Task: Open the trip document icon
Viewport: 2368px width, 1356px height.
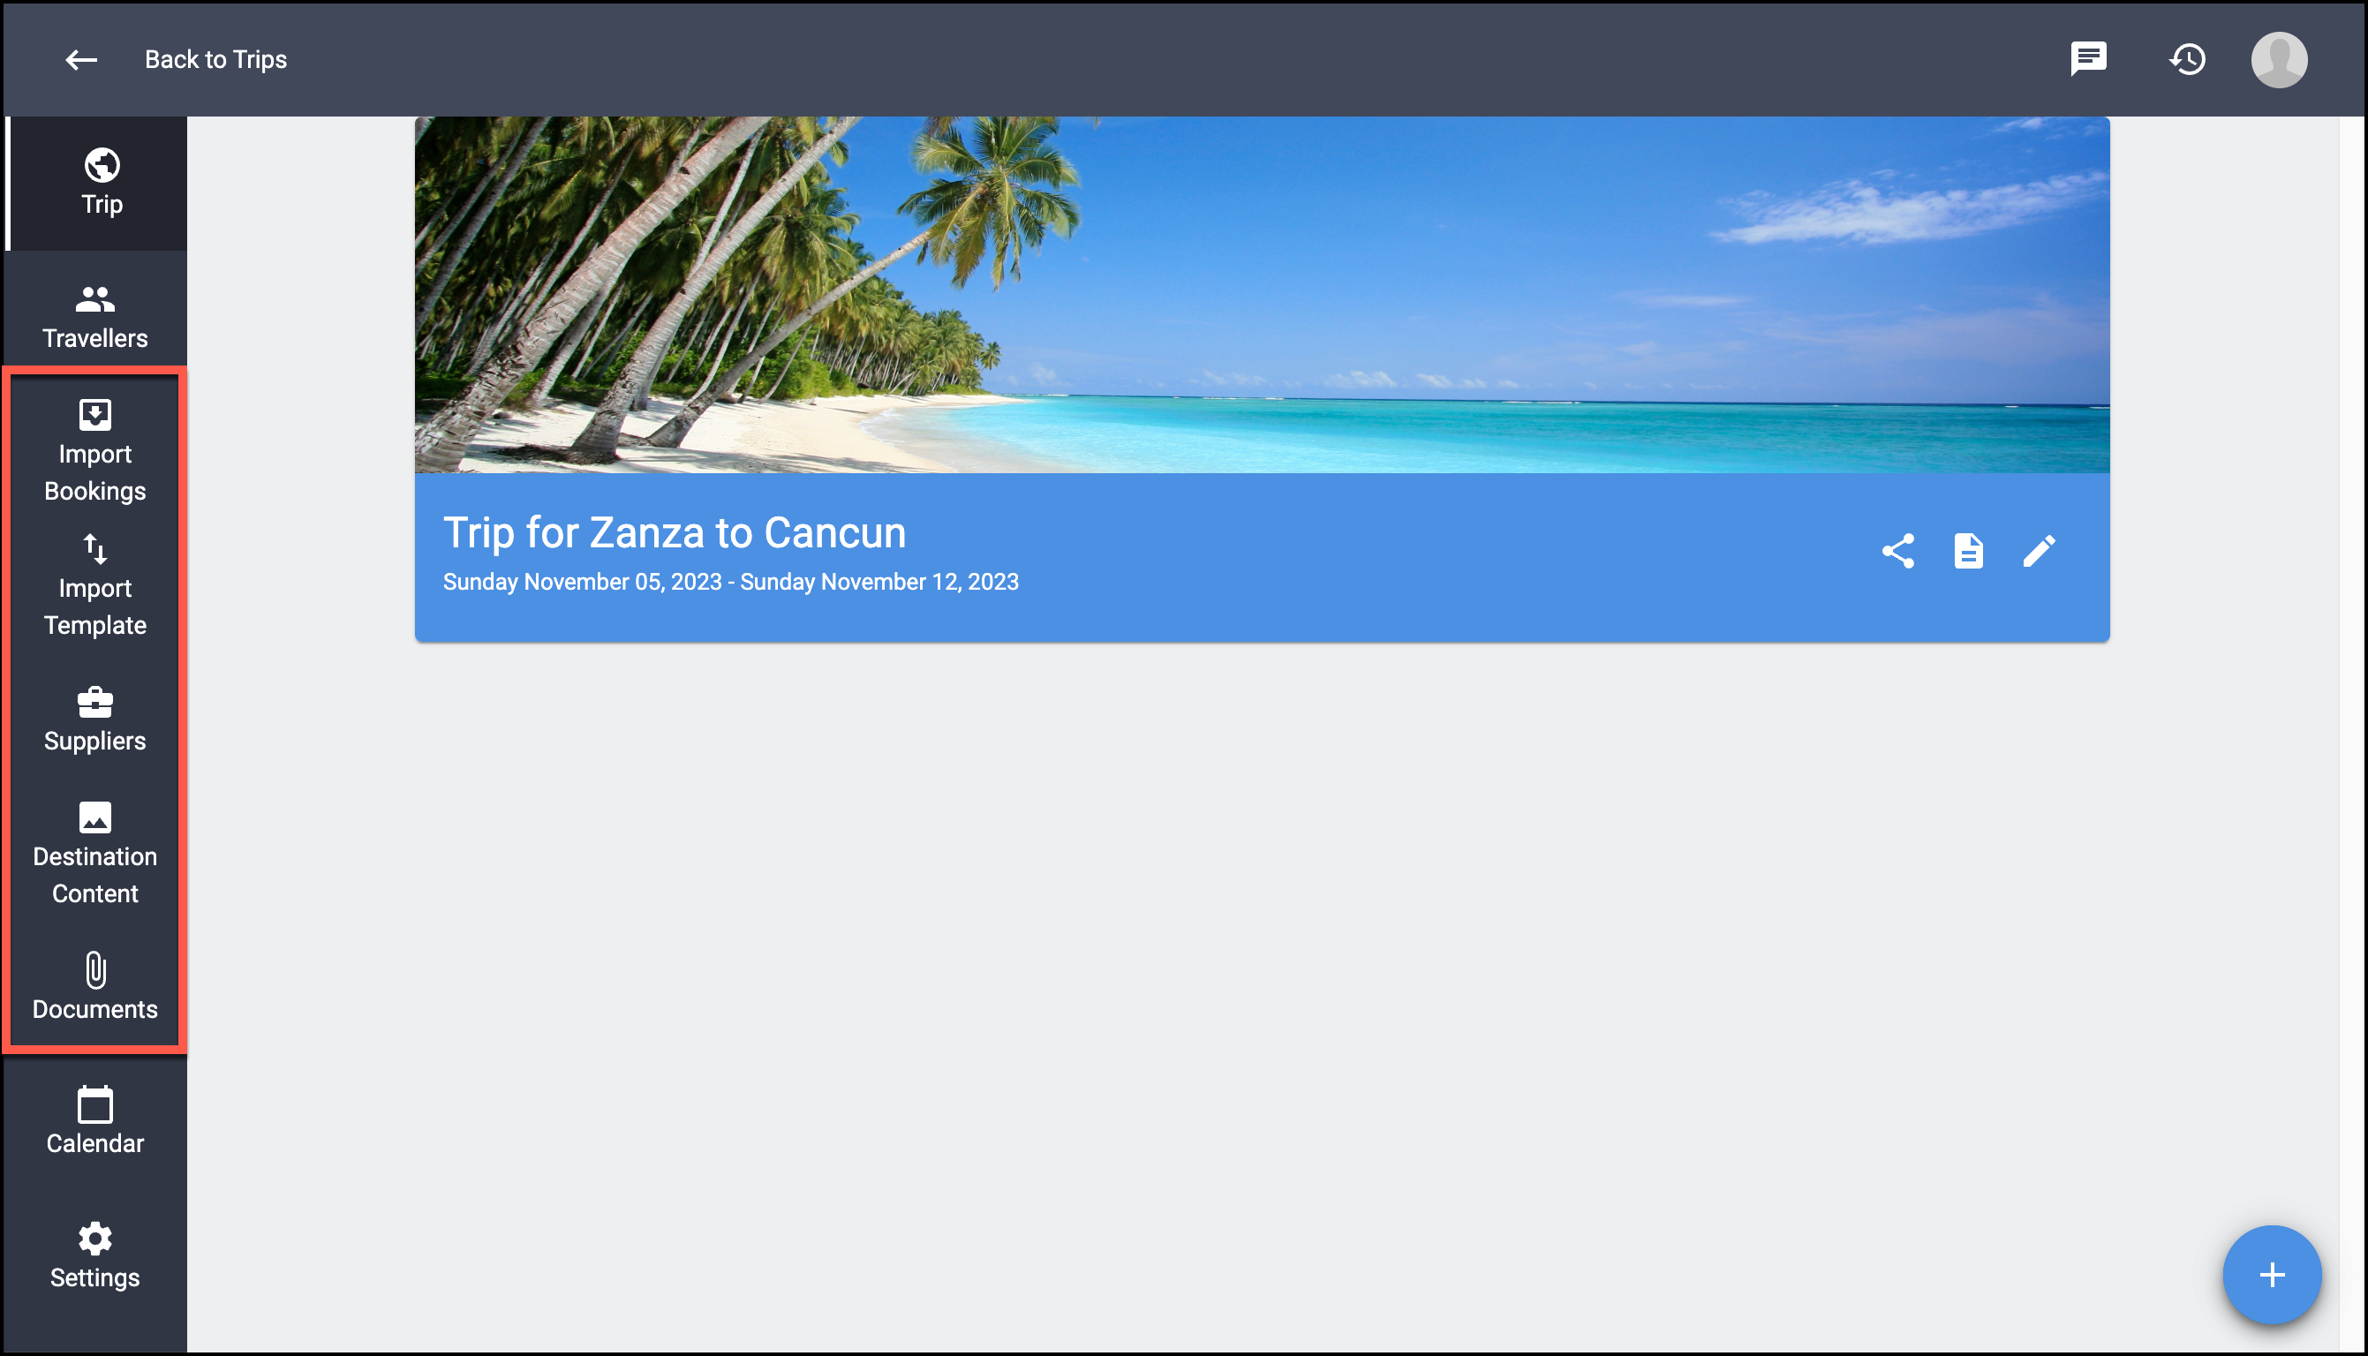Action: (1967, 552)
